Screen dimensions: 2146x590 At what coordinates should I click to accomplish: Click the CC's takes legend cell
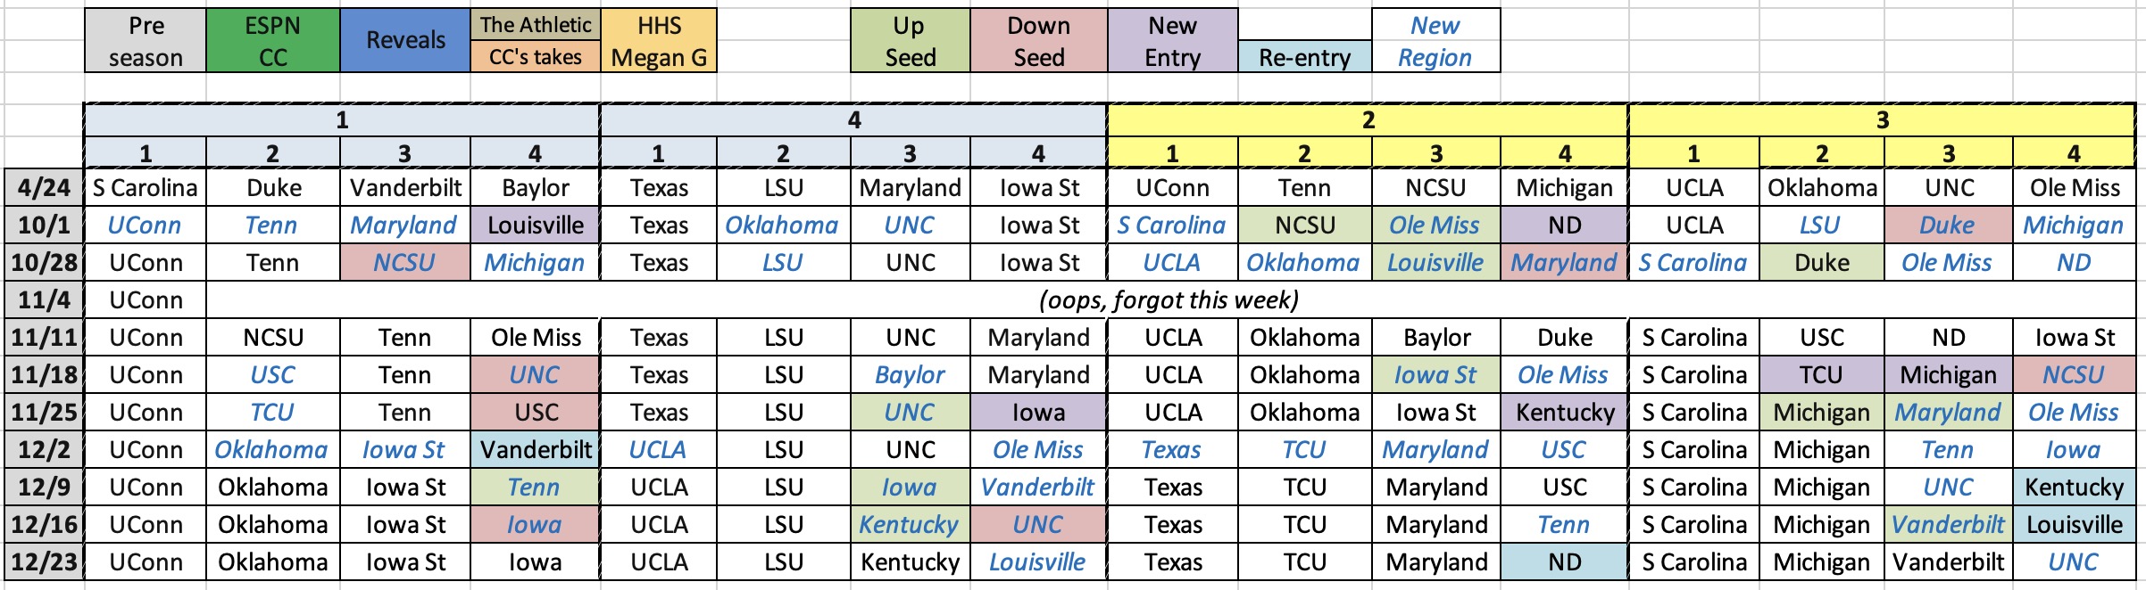pyautogui.click(x=536, y=57)
